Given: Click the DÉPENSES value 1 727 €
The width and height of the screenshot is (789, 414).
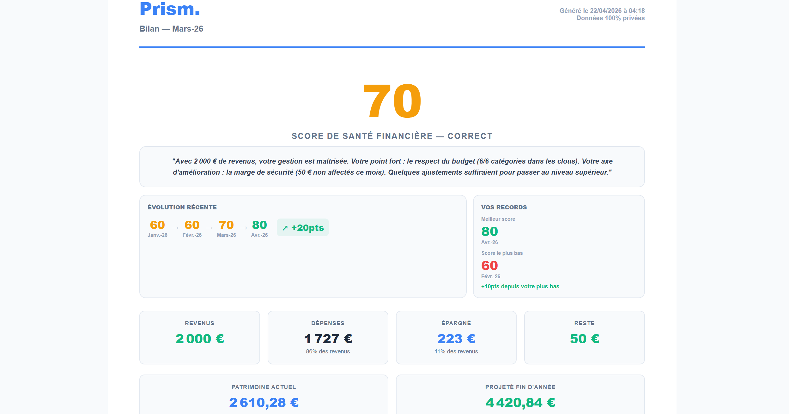Looking at the screenshot, I should (x=328, y=339).
